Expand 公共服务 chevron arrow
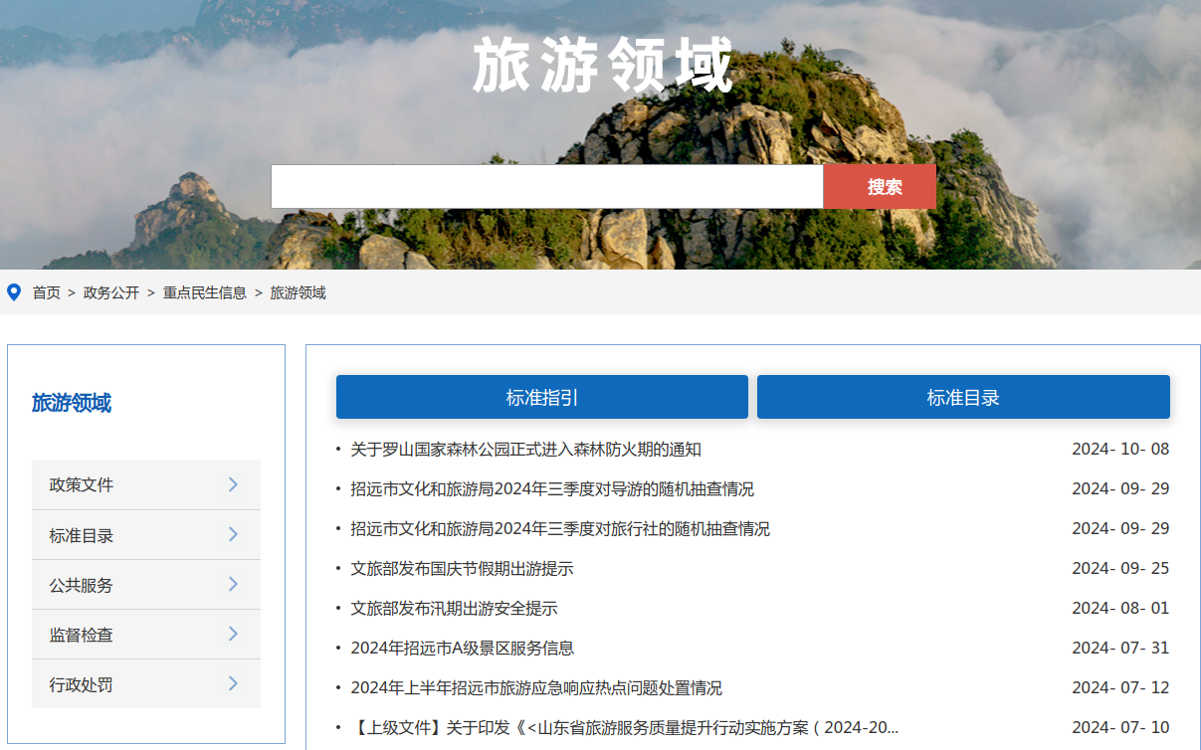 (233, 585)
